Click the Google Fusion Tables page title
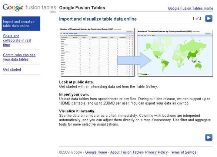This screenshot has width=217, height=157. point(82,8)
